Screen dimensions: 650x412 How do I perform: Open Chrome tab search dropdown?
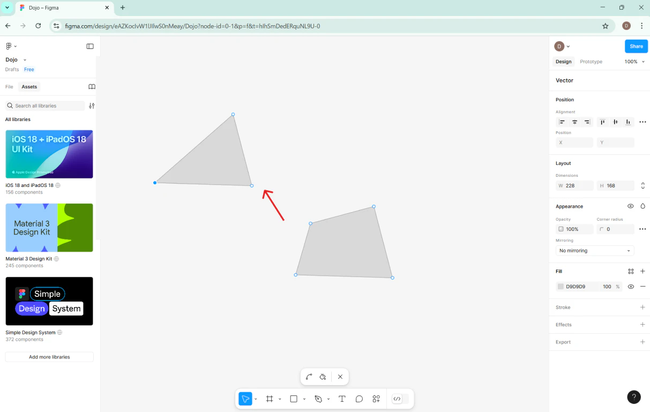7,8
